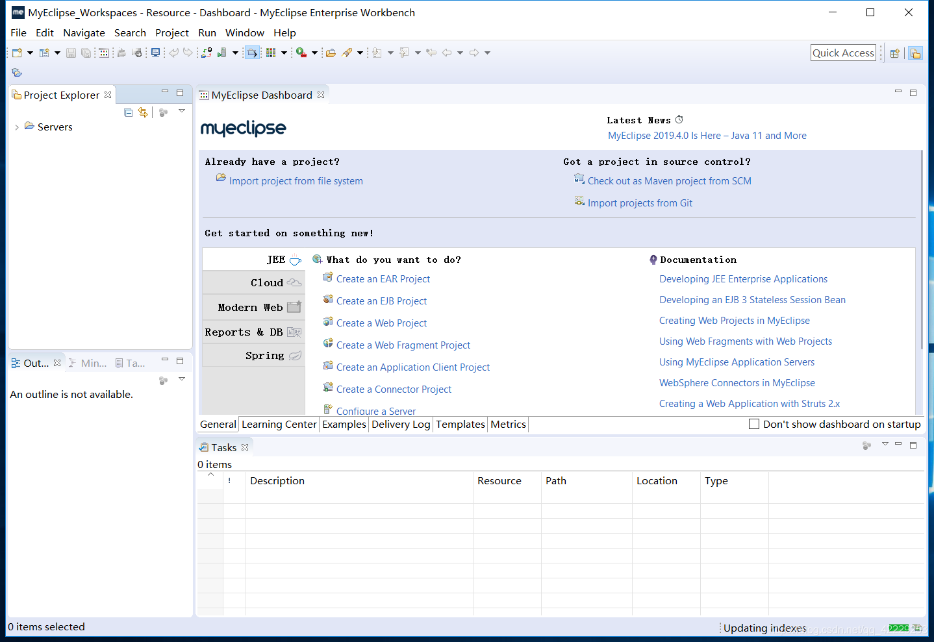Image resolution: width=934 pixels, height=642 pixels.
Task: Toggle the highlighted folder-arrow toolbar button
Action: (x=252, y=53)
